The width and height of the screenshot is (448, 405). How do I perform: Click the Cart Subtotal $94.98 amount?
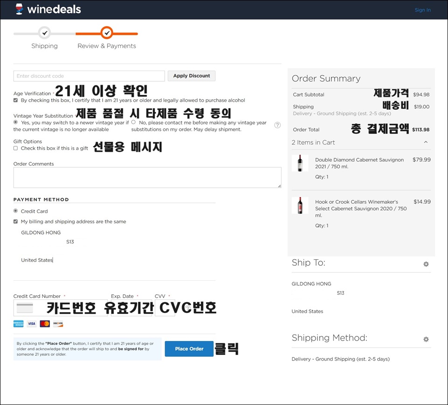[x=421, y=95]
